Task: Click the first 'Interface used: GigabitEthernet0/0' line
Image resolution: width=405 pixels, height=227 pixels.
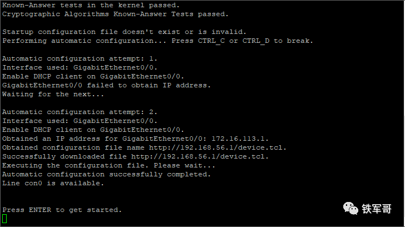Action: pyautogui.click(x=80, y=67)
